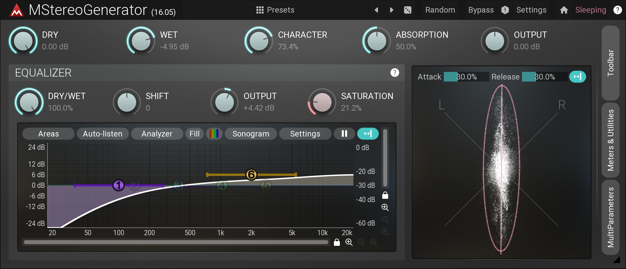Click the DRY/WET equalizer knob
This screenshot has height=269, width=626.
click(x=29, y=102)
